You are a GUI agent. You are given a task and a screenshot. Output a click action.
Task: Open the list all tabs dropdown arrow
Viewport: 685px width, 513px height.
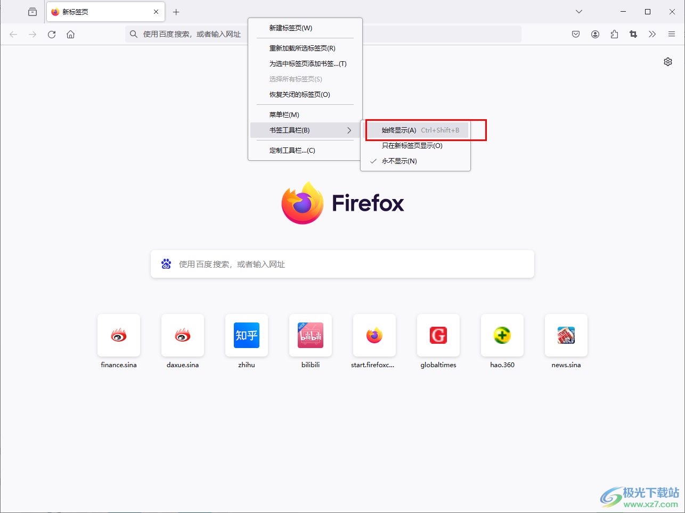coord(579,12)
